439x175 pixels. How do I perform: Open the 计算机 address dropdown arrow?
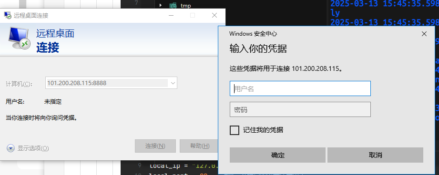(x=173, y=83)
